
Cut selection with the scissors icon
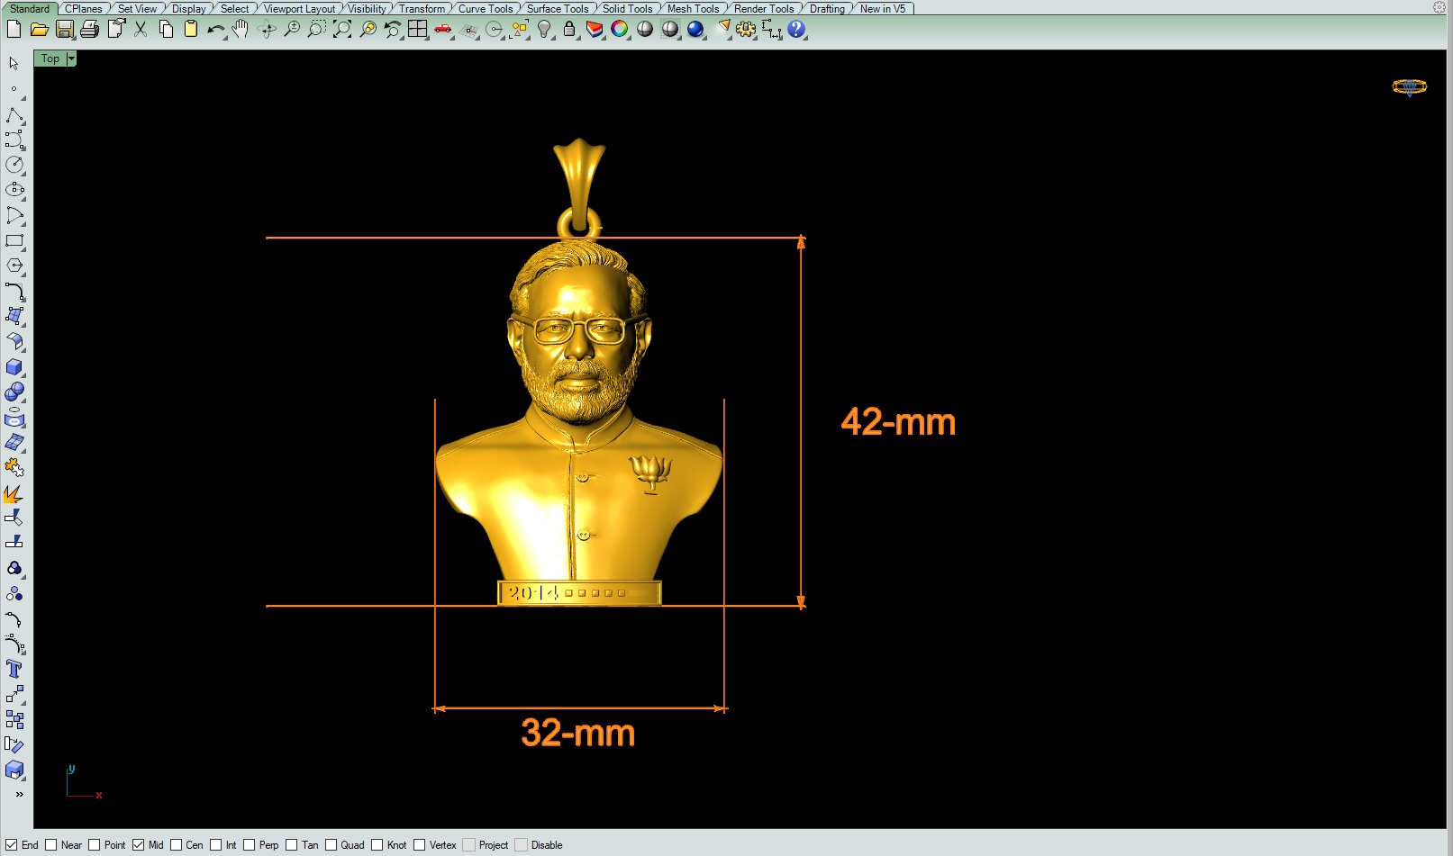pyautogui.click(x=141, y=29)
